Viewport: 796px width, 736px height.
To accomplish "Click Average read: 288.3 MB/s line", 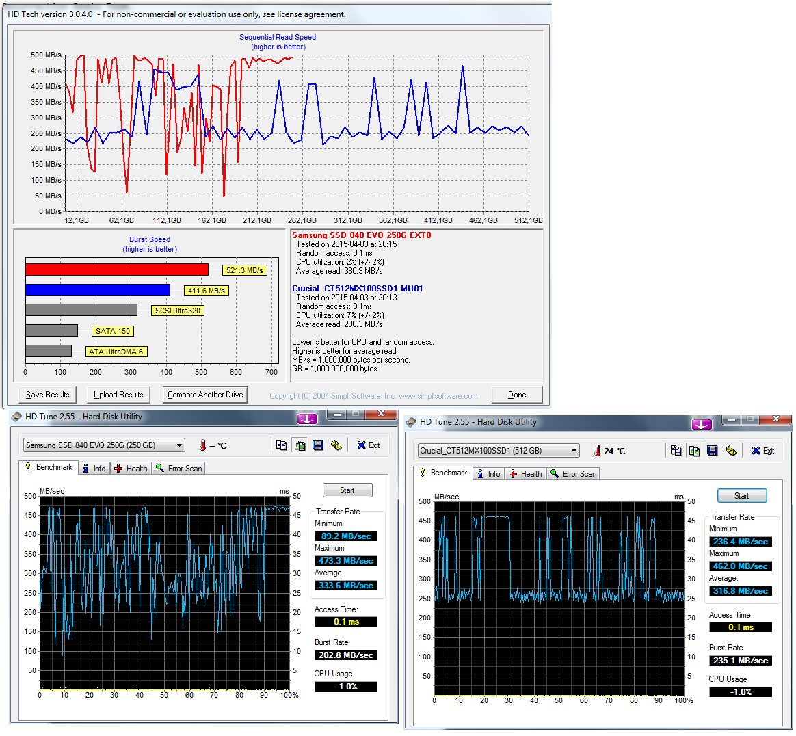I will tap(339, 324).
